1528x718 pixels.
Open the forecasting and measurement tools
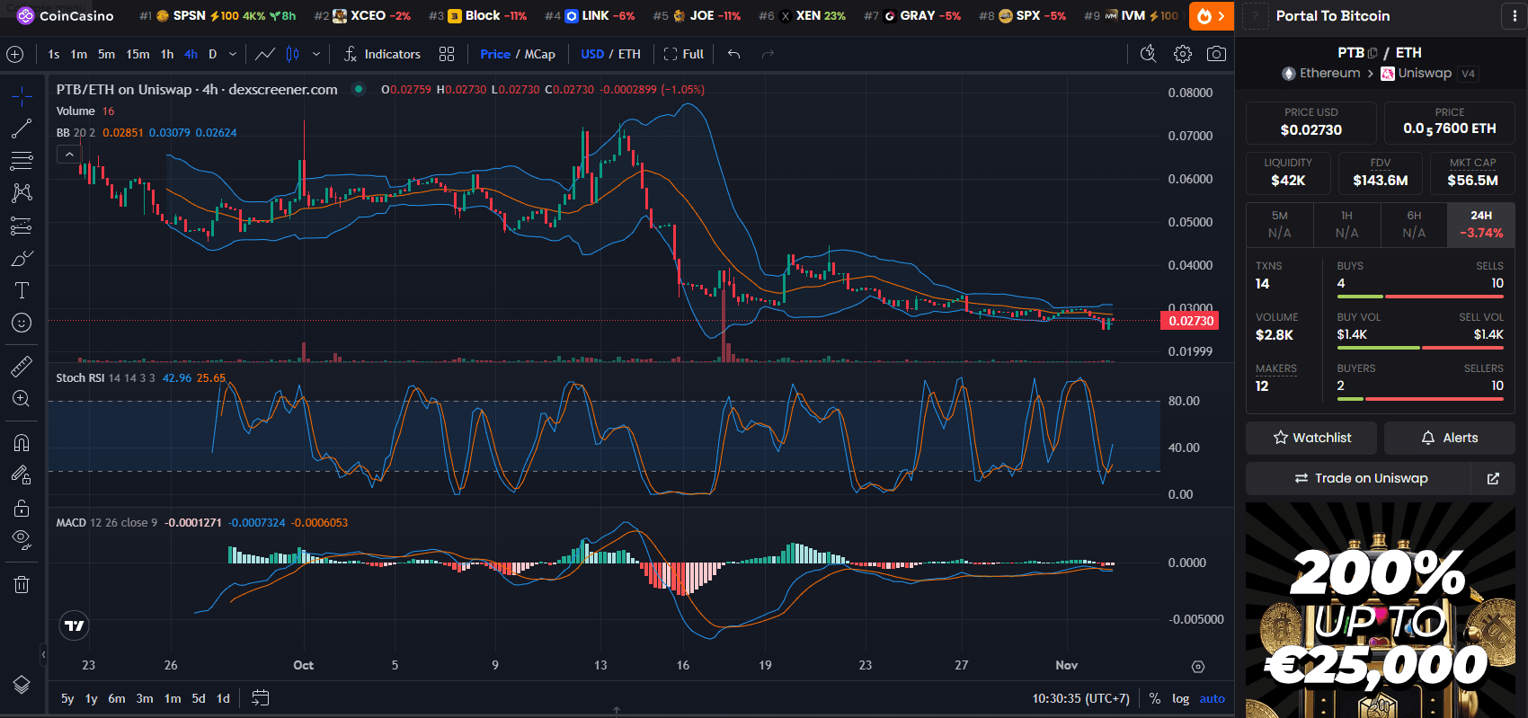22,226
